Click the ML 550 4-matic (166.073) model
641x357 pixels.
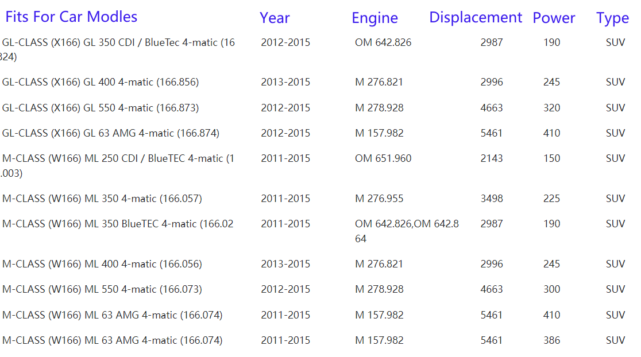click(x=102, y=289)
